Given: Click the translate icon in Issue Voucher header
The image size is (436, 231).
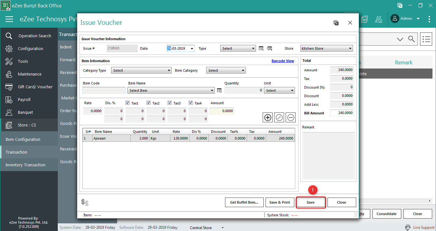Looking at the screenshot, I should (x=336, y=23).
